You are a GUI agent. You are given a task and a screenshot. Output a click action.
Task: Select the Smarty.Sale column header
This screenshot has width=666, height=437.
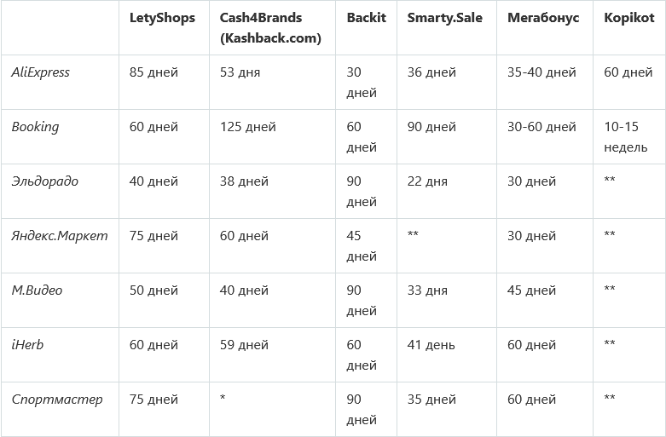[444, 18]
